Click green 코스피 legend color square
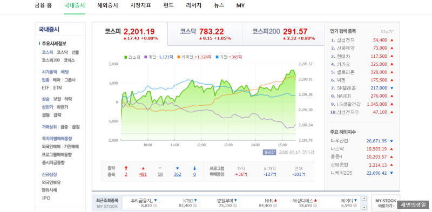The width and height of the screenshot is (432, 212). 126,57
